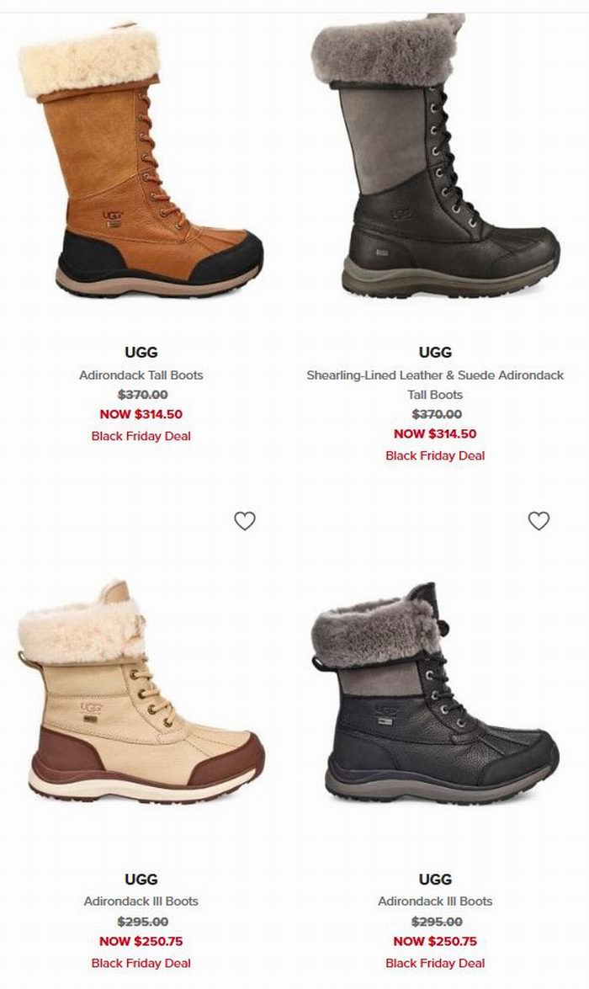Click NOW $250.75 price under beige boots
The image size is (589, 989).
(x=141, y=942)
